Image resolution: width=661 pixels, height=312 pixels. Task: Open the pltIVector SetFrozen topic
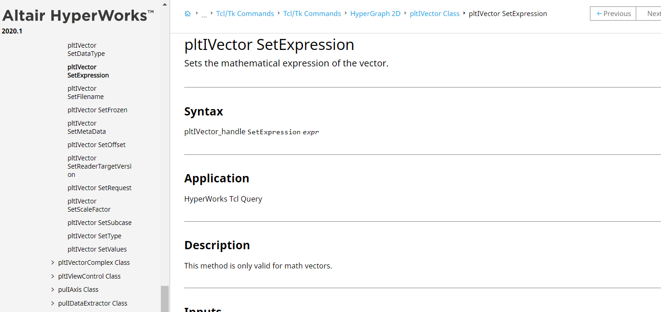tap(97, 110)
